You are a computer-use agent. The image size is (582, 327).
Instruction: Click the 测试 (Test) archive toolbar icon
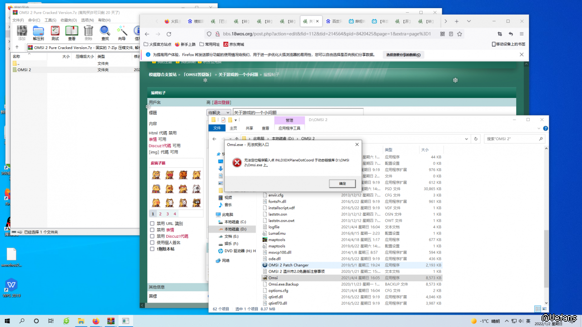55,32
